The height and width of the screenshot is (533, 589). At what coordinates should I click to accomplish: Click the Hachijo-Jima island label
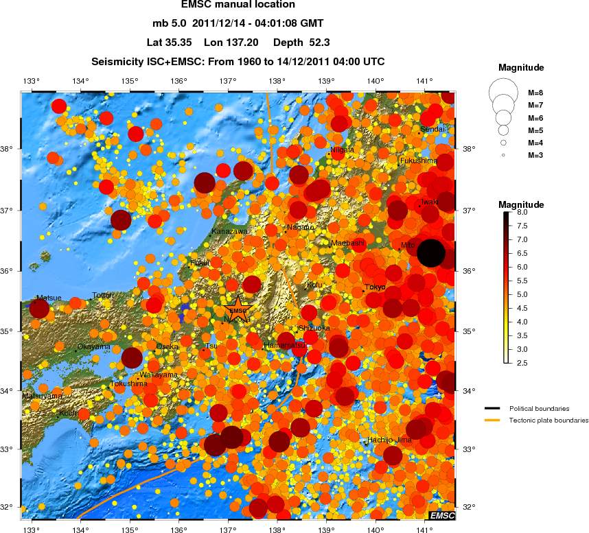click(x=389, y=440)
